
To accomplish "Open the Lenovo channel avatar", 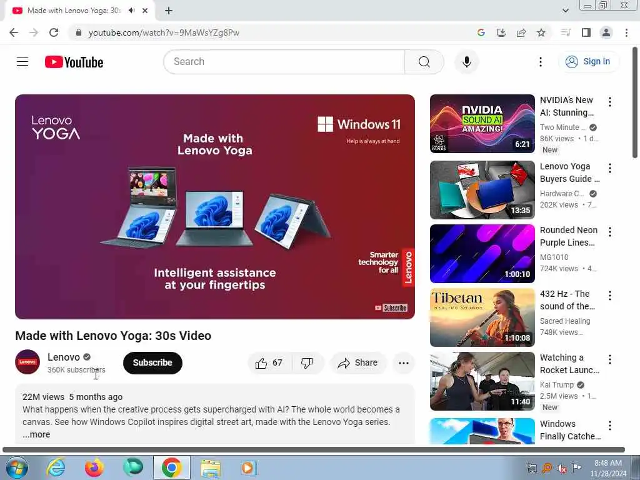I will click(x=27, y=362).
